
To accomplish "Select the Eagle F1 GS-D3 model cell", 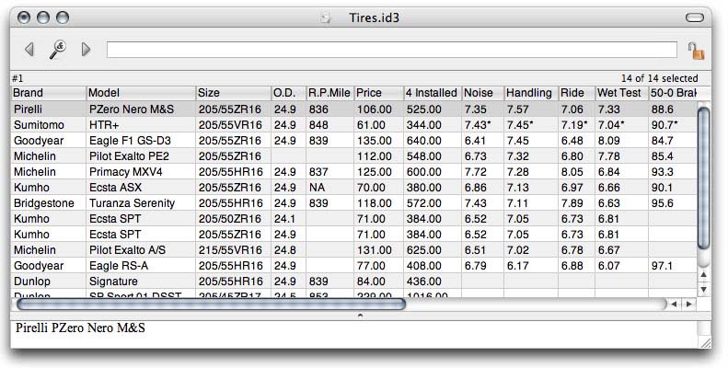I will click(141, 141).
